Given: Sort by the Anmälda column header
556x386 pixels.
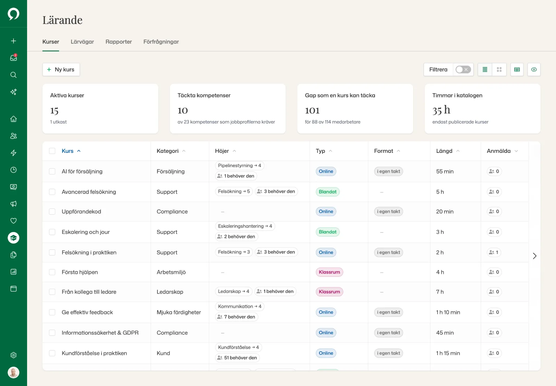Looking at the screenshot, I should pyautogui.click(x=502, y=151).
